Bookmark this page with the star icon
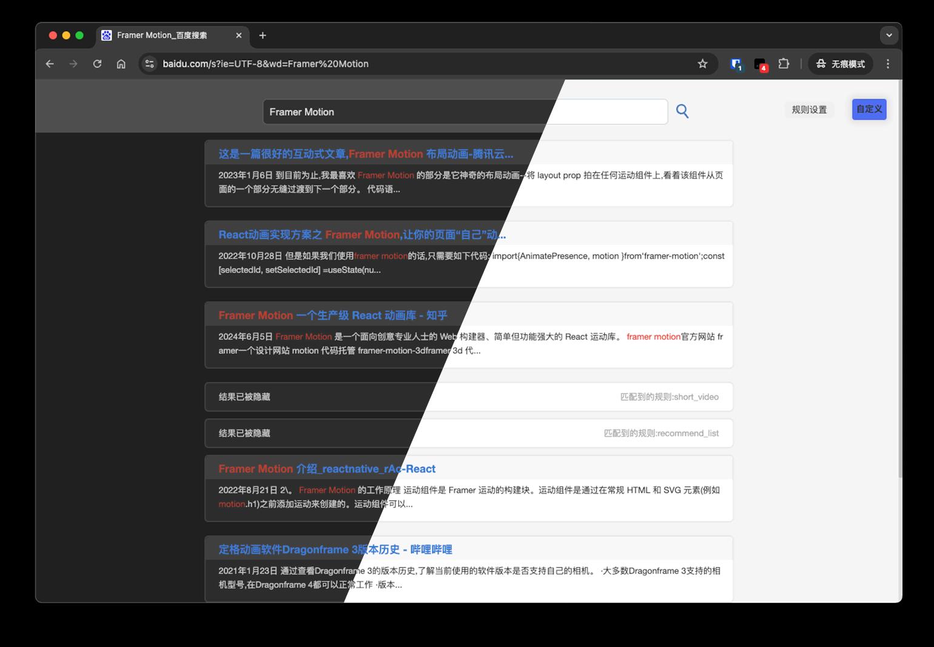 pyautogui.click(x=702, y=64)
